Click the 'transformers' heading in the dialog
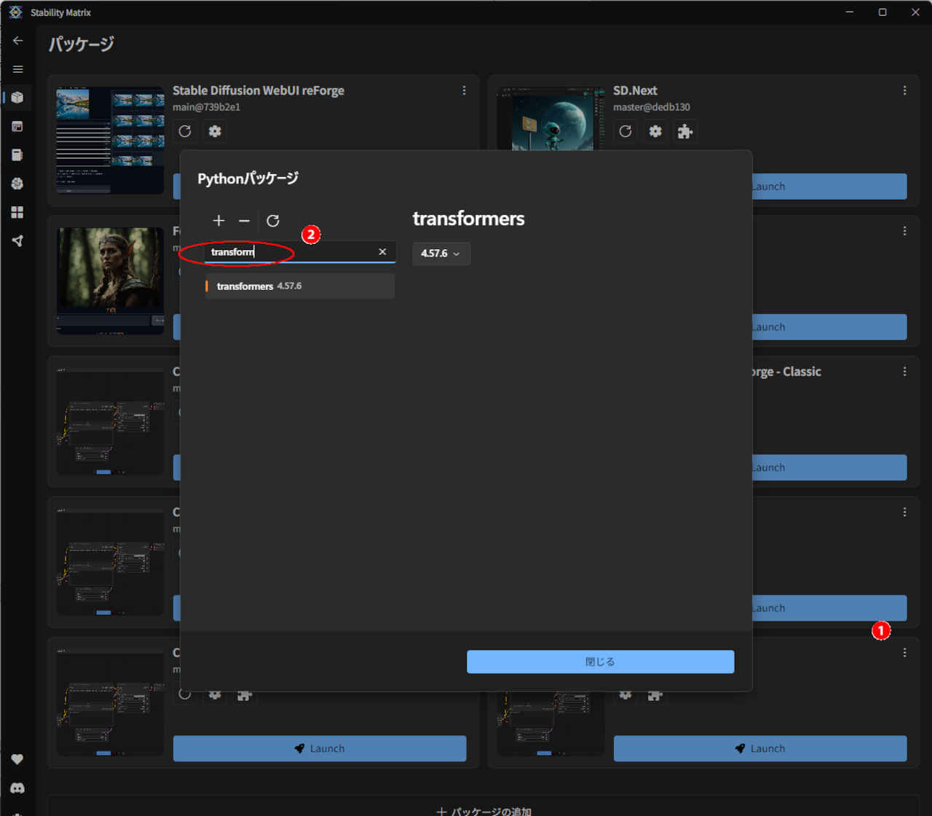The width and height of the screenshot is (932, 816). (469, 219)
